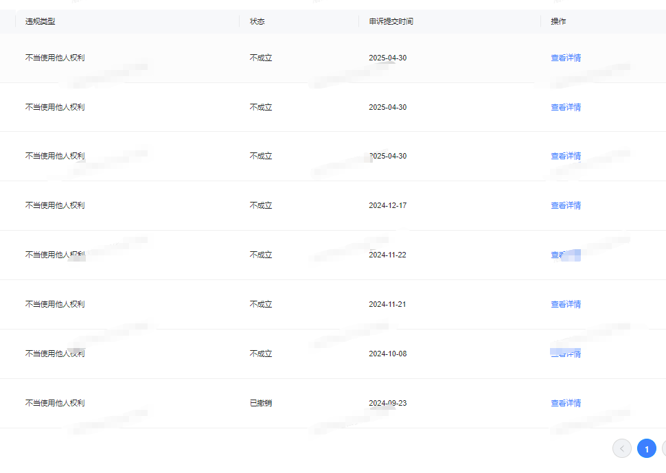Click the 违规类型 column header
Viewport: 666px width, 473px height.
coord(40,21)
